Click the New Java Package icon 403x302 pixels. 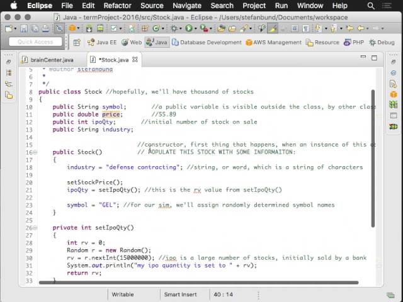pos(145,28)
